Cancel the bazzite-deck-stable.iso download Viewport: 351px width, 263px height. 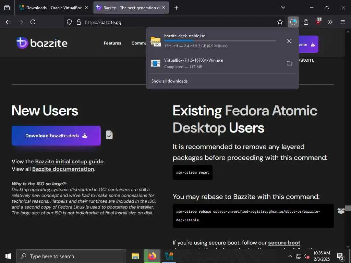[x=289, y=41]
